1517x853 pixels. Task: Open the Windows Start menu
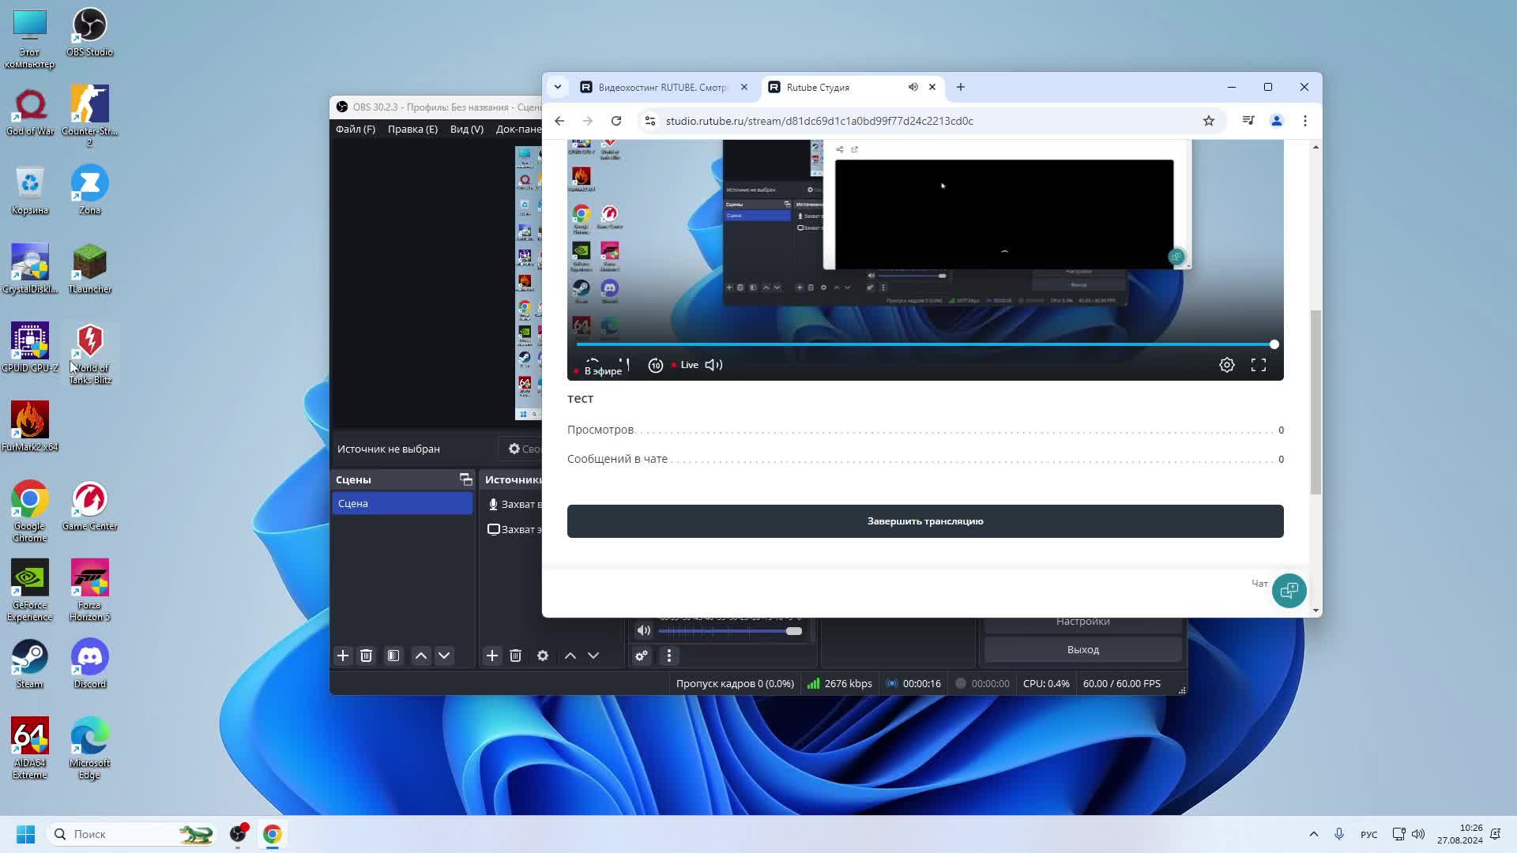pos(25,834)
